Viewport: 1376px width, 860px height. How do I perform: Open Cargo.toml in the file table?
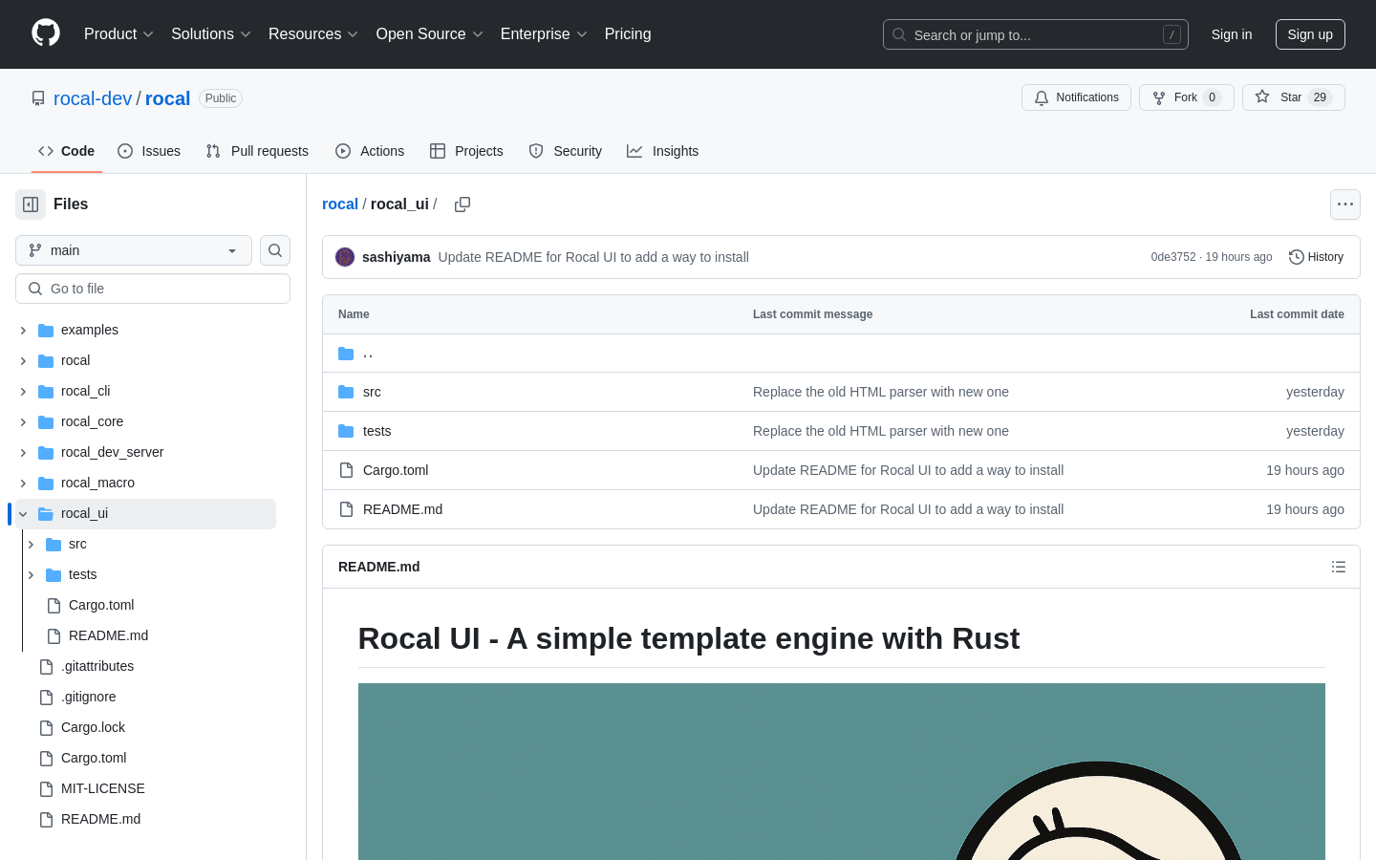click(x=396, y=470)
